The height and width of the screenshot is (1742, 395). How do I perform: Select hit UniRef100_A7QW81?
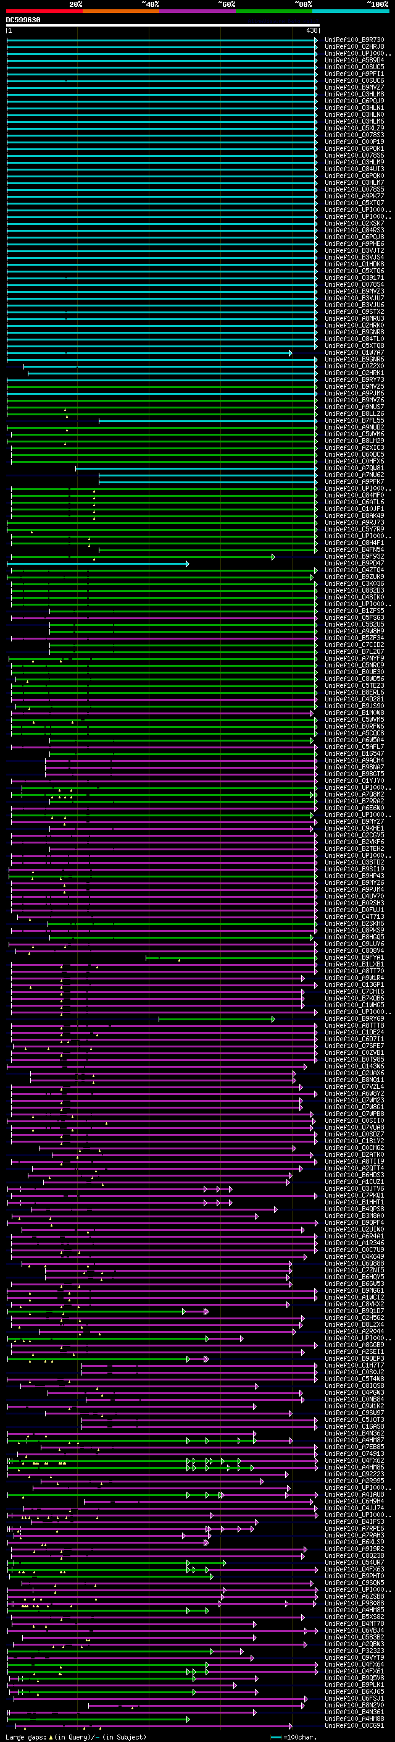pyautogui.click(x=354, y=468)
